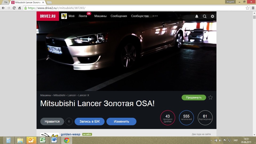Click the на сайте online badge
Screen dimensions: 256x144
(x=87, y=134)
